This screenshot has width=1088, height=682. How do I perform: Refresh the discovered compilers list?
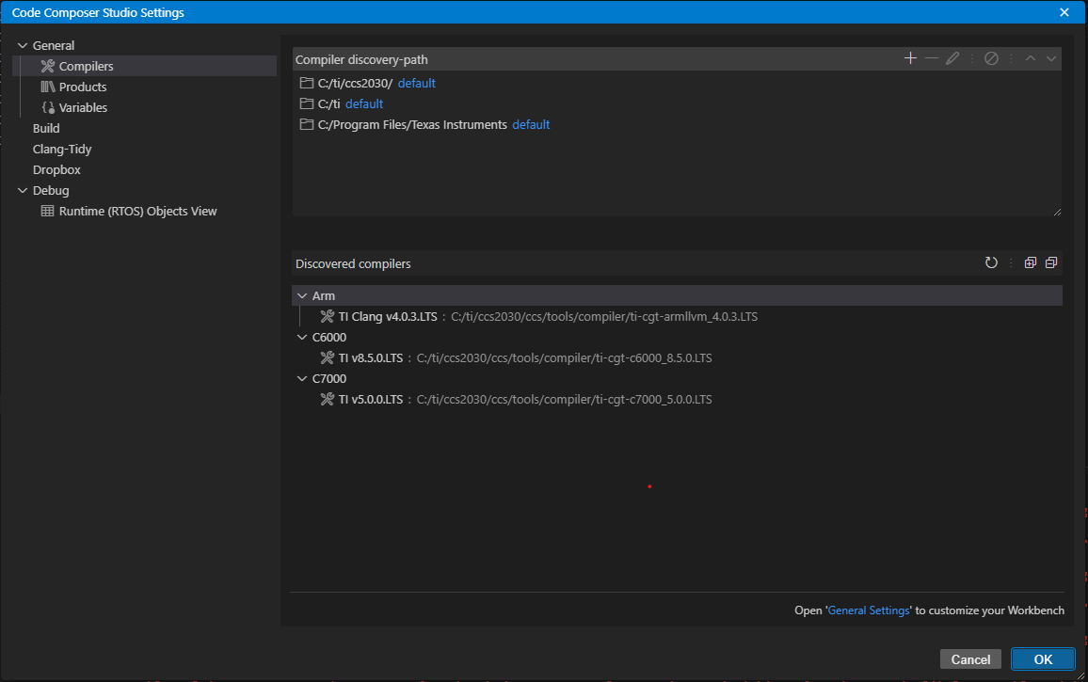pos(991,263)
